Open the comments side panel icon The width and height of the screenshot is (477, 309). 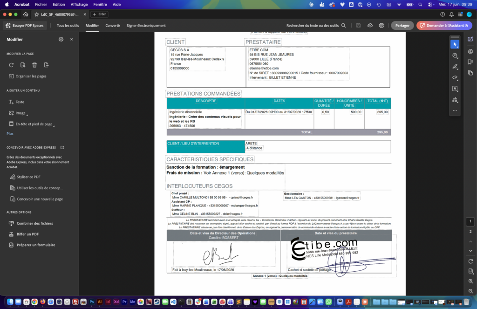click(x=470, y=51)
